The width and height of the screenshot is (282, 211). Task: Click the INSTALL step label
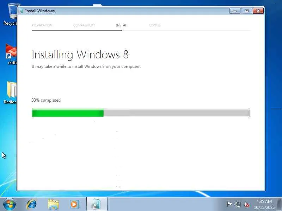[122, 25]
